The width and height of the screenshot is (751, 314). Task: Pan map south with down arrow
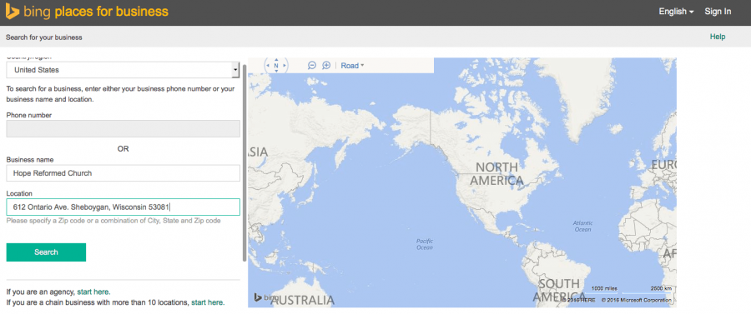[x=276, y=71]
